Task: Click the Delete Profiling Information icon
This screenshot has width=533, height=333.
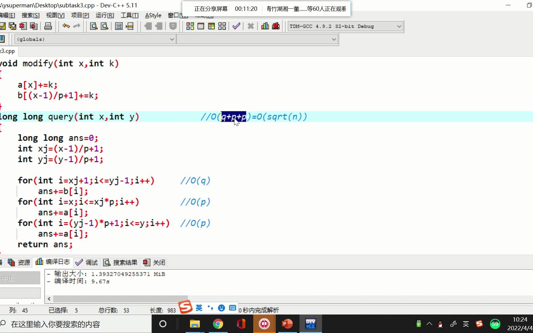Action: [276, 26]
